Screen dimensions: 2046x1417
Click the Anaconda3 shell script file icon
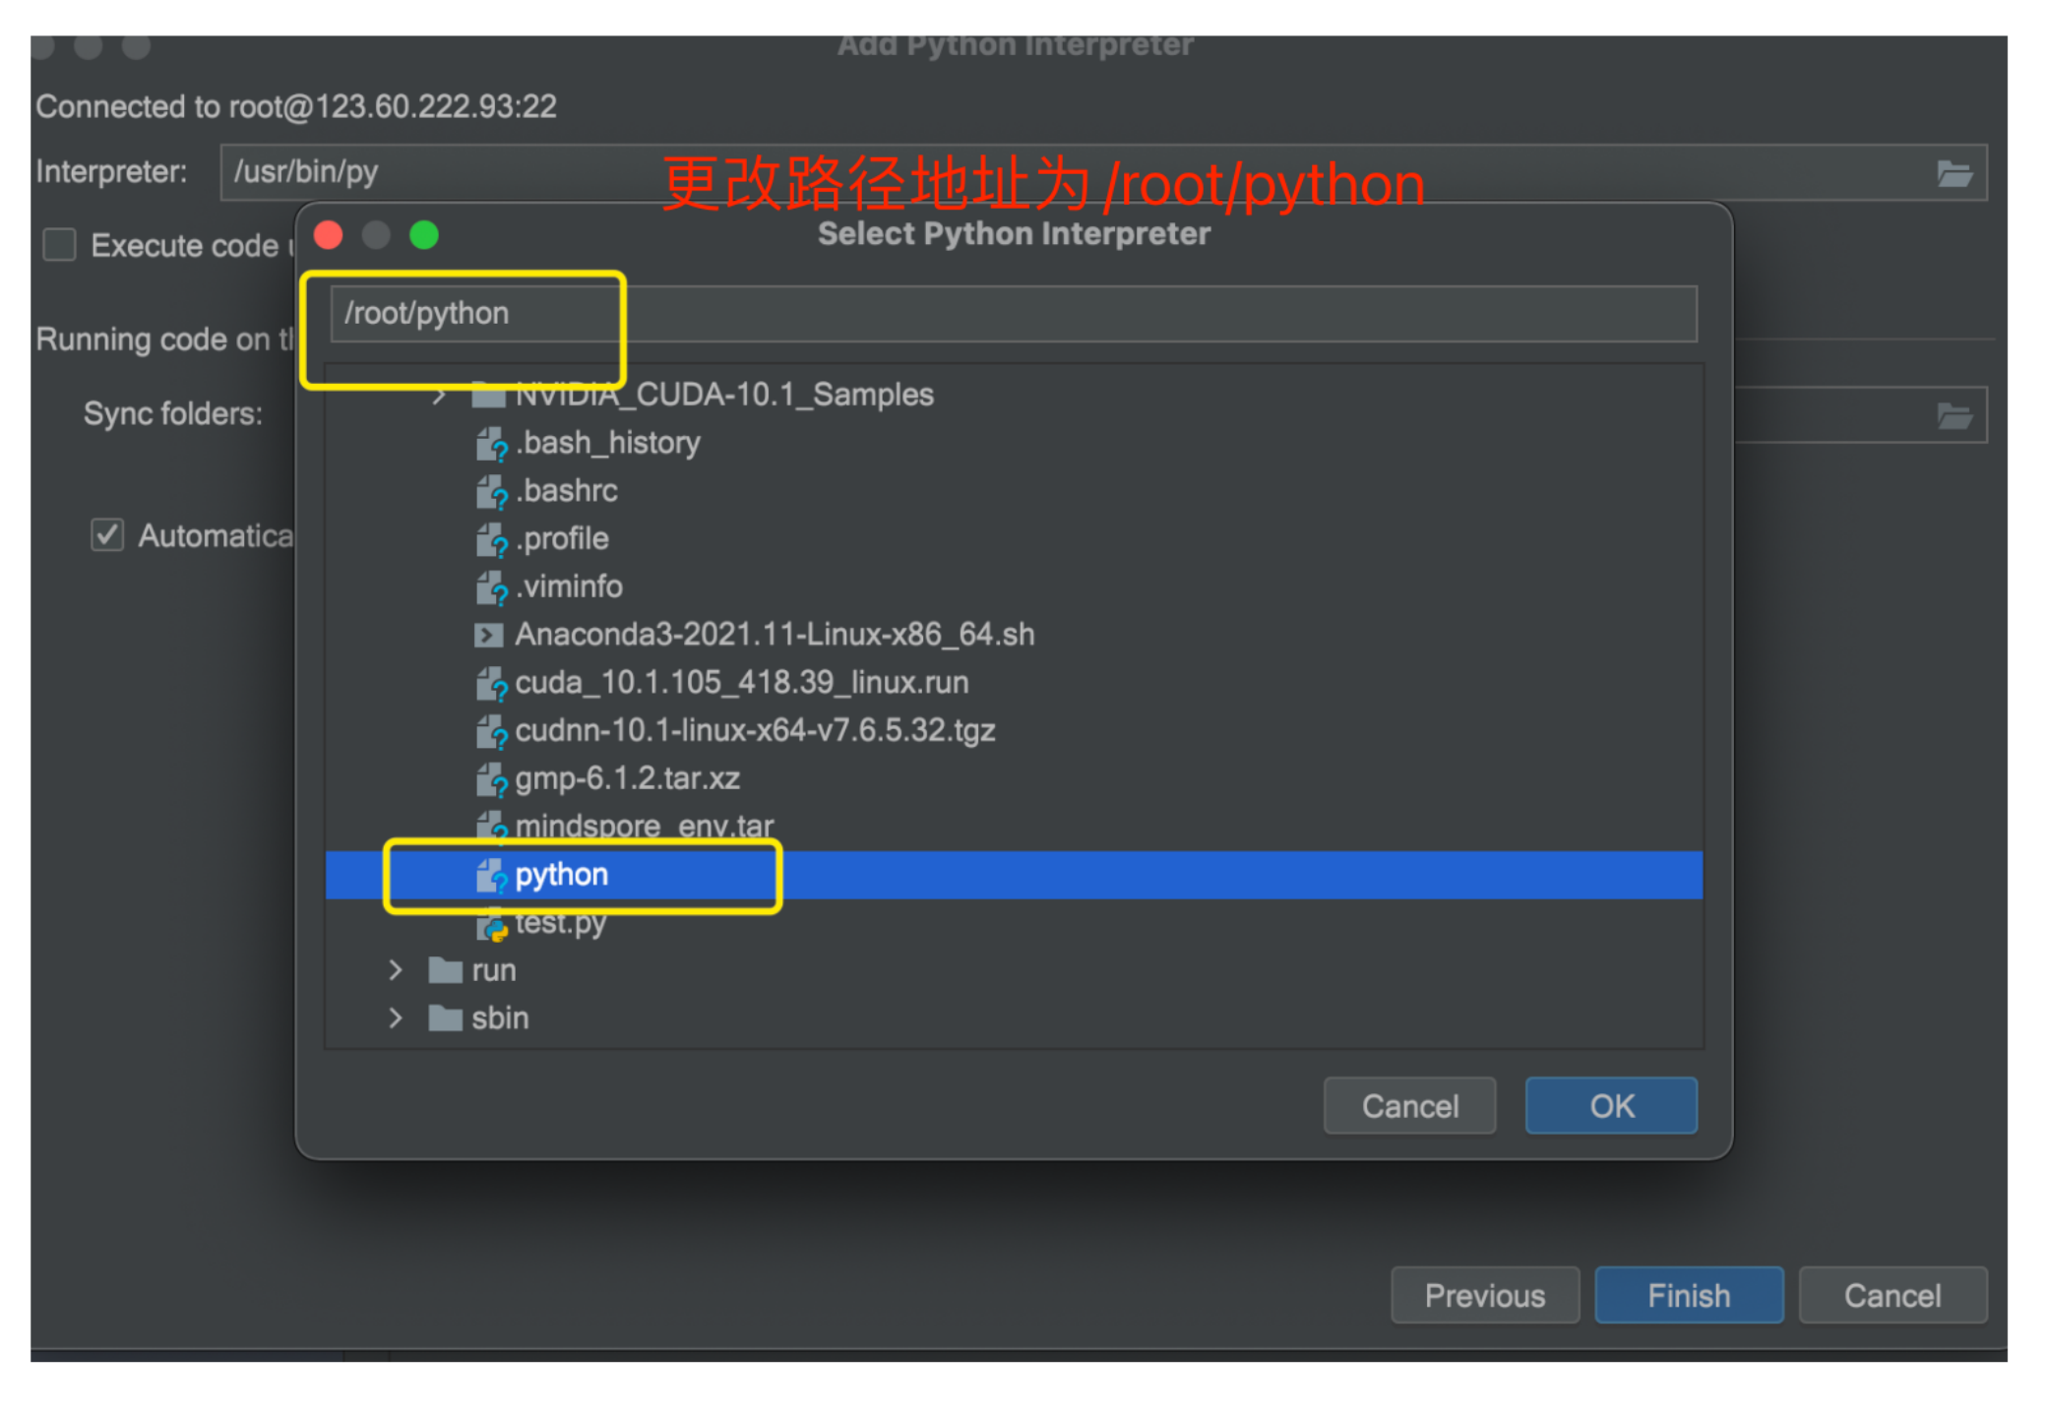click(x=488, y=635)
